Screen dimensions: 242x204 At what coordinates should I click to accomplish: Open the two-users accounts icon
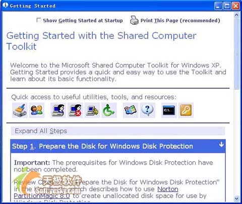[x=37, y=110]
